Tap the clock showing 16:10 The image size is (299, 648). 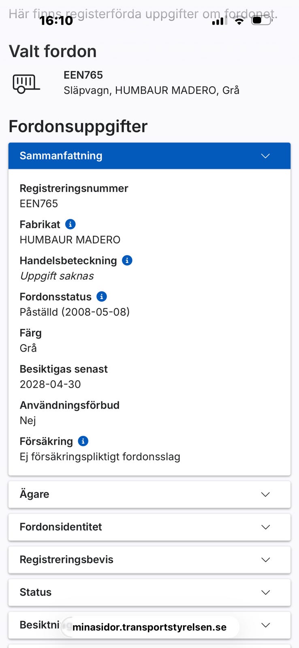56,20
